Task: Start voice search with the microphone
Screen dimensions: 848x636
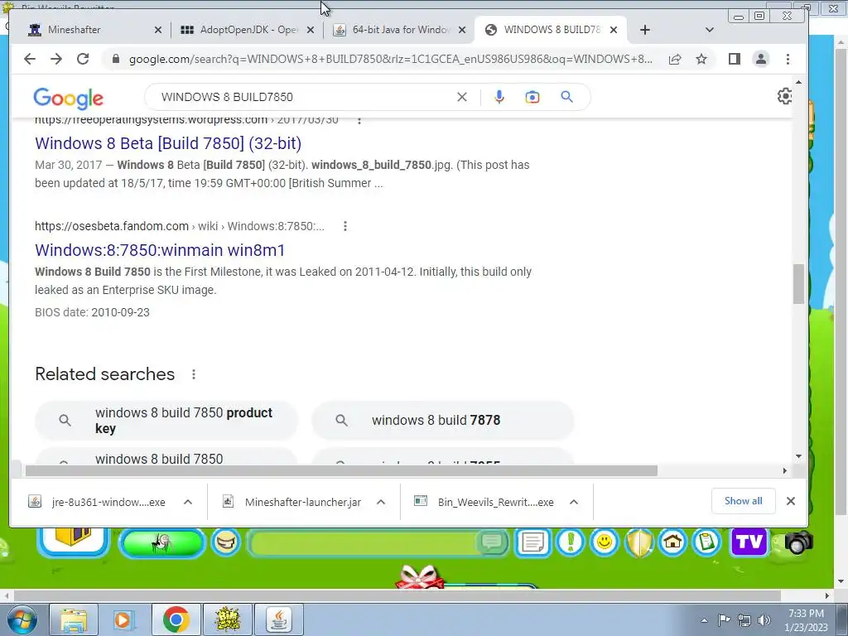Action: (x=499, y=97)
